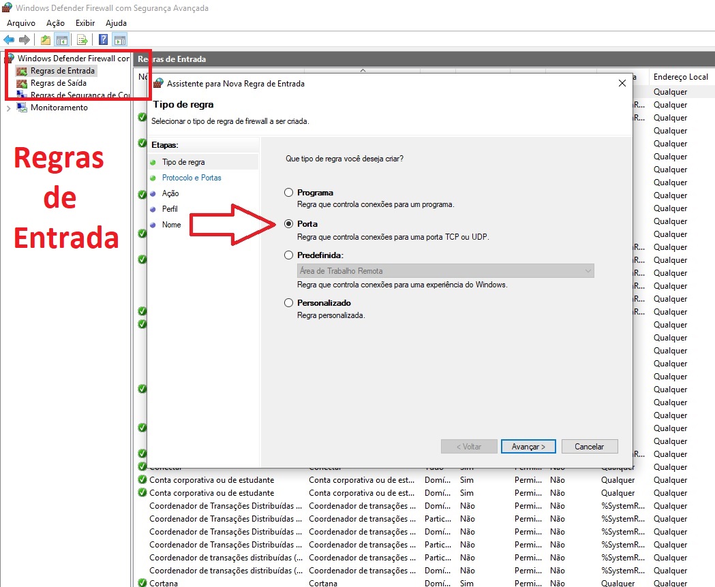Click the Regras de Saída brick wall icon

[x=21, y=83]
